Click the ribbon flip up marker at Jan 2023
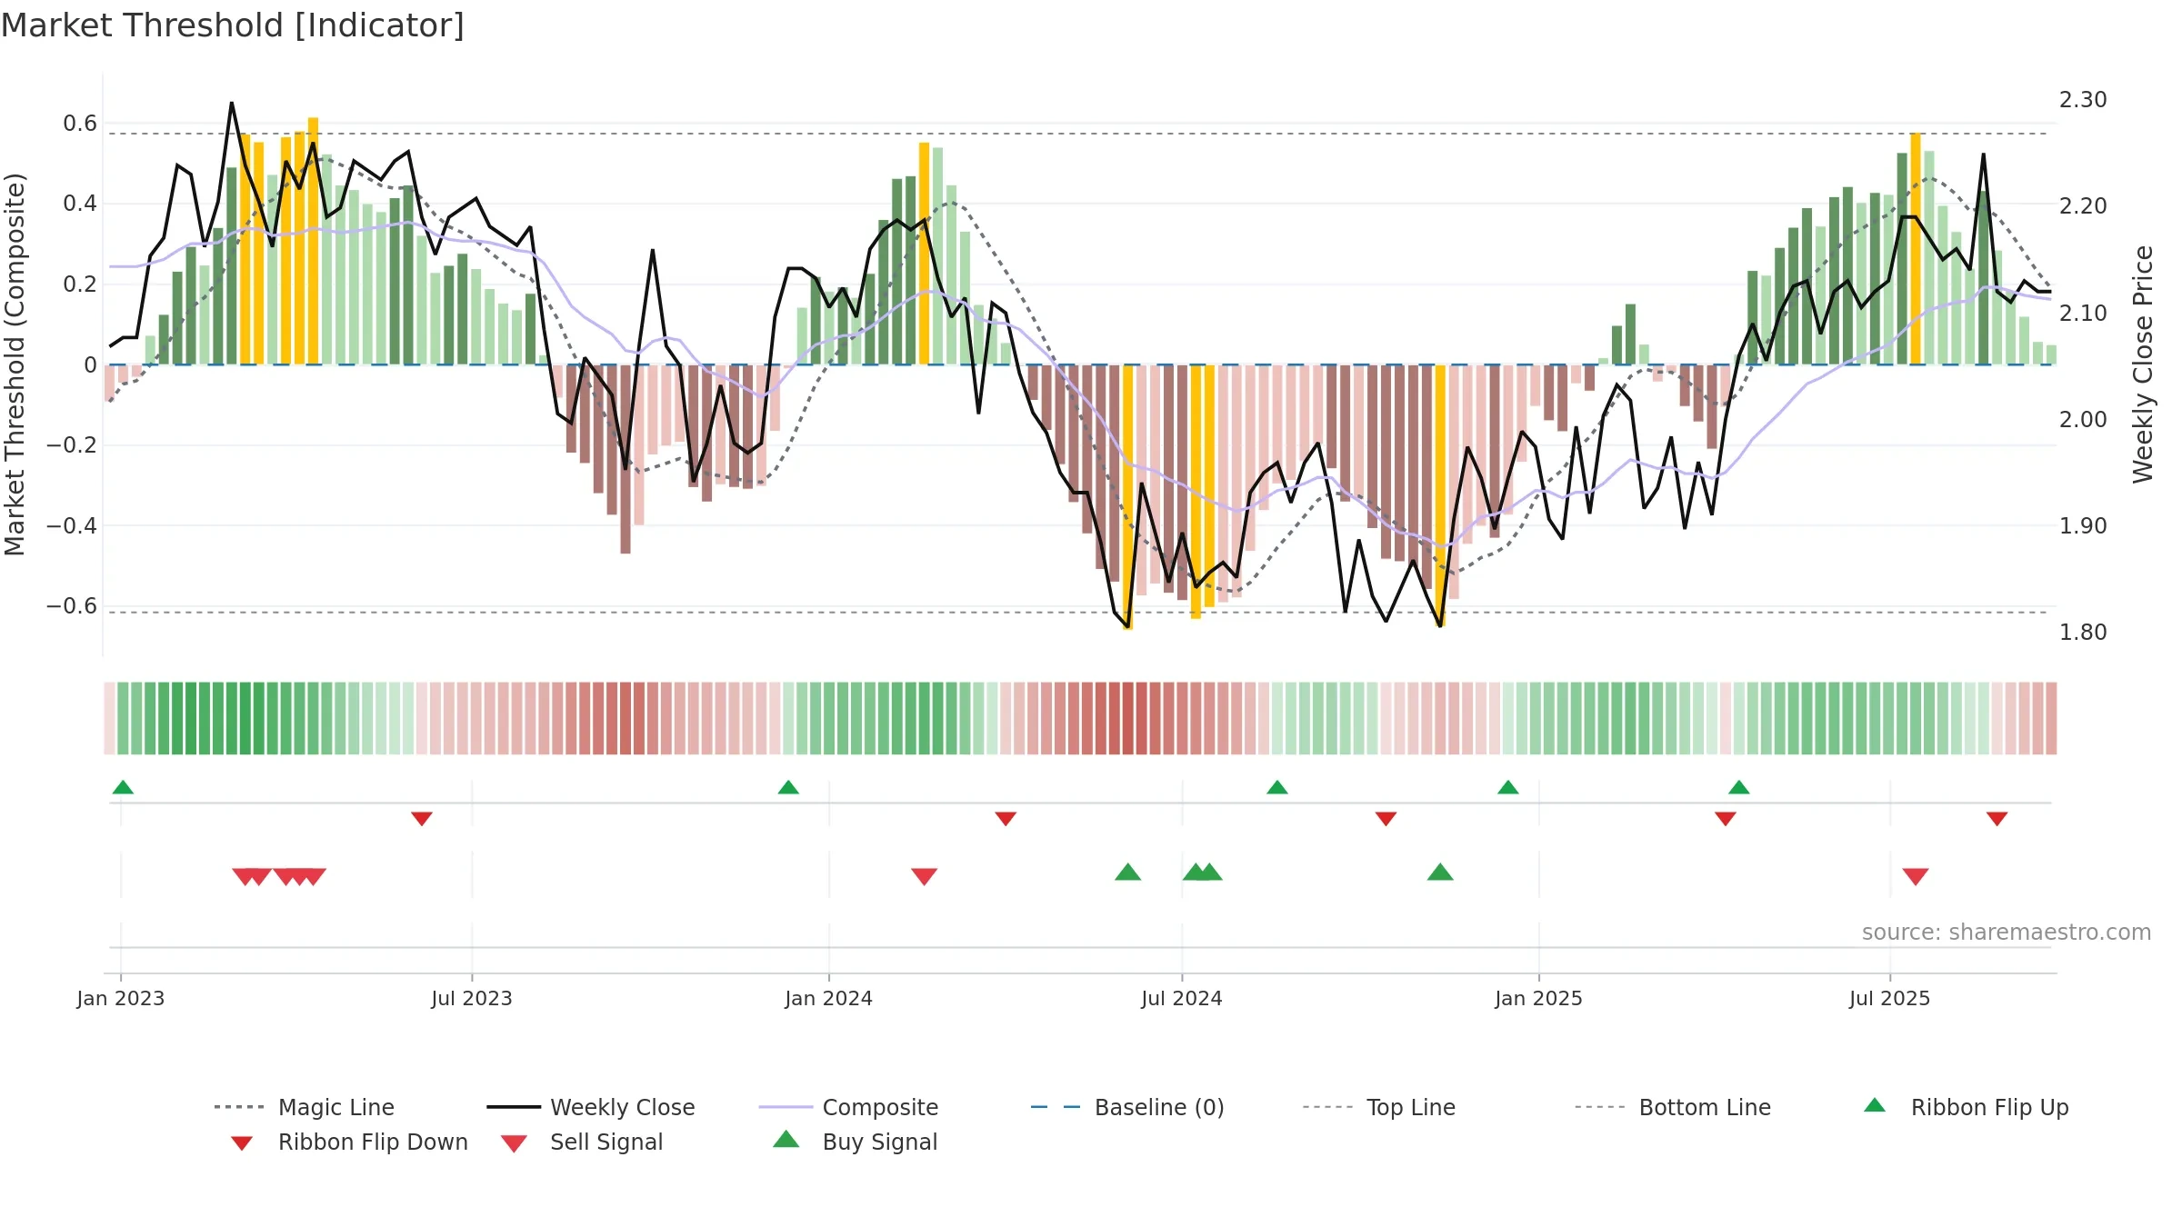 coord(123,787)
